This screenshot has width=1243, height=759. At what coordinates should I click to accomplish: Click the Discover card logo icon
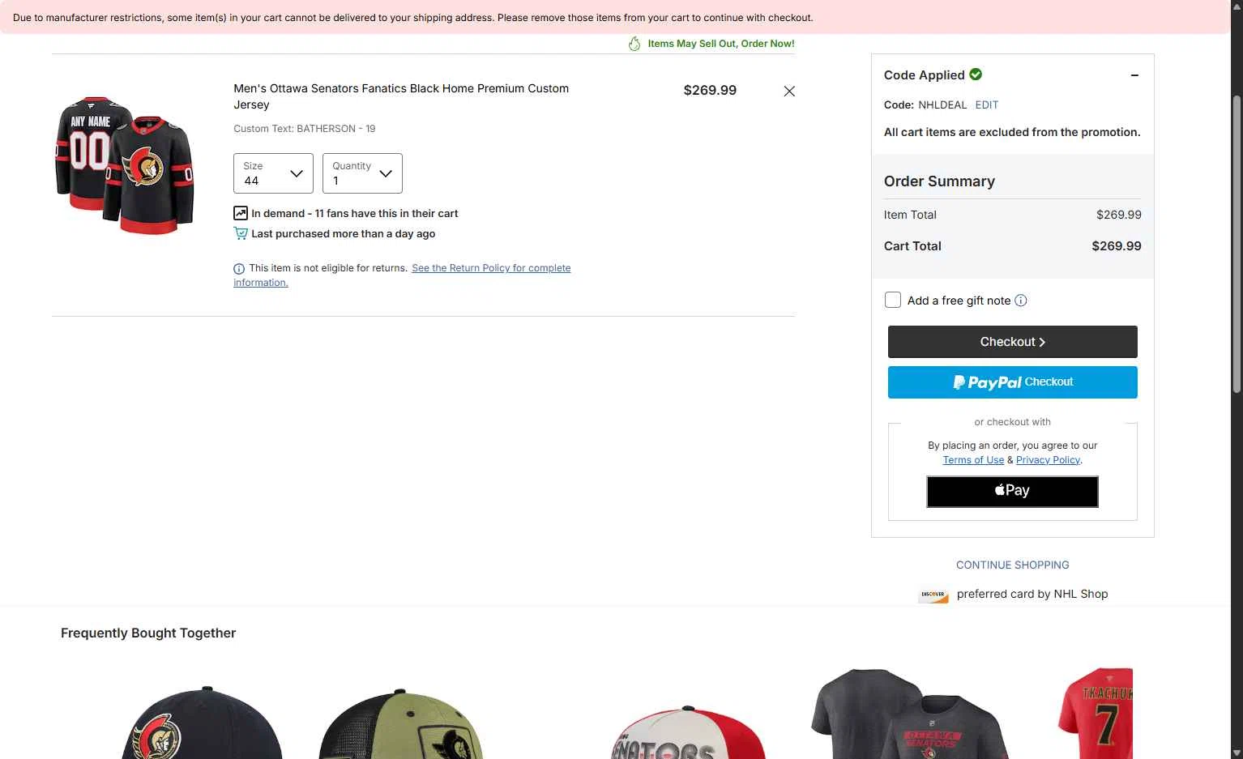tap(933, 595)
